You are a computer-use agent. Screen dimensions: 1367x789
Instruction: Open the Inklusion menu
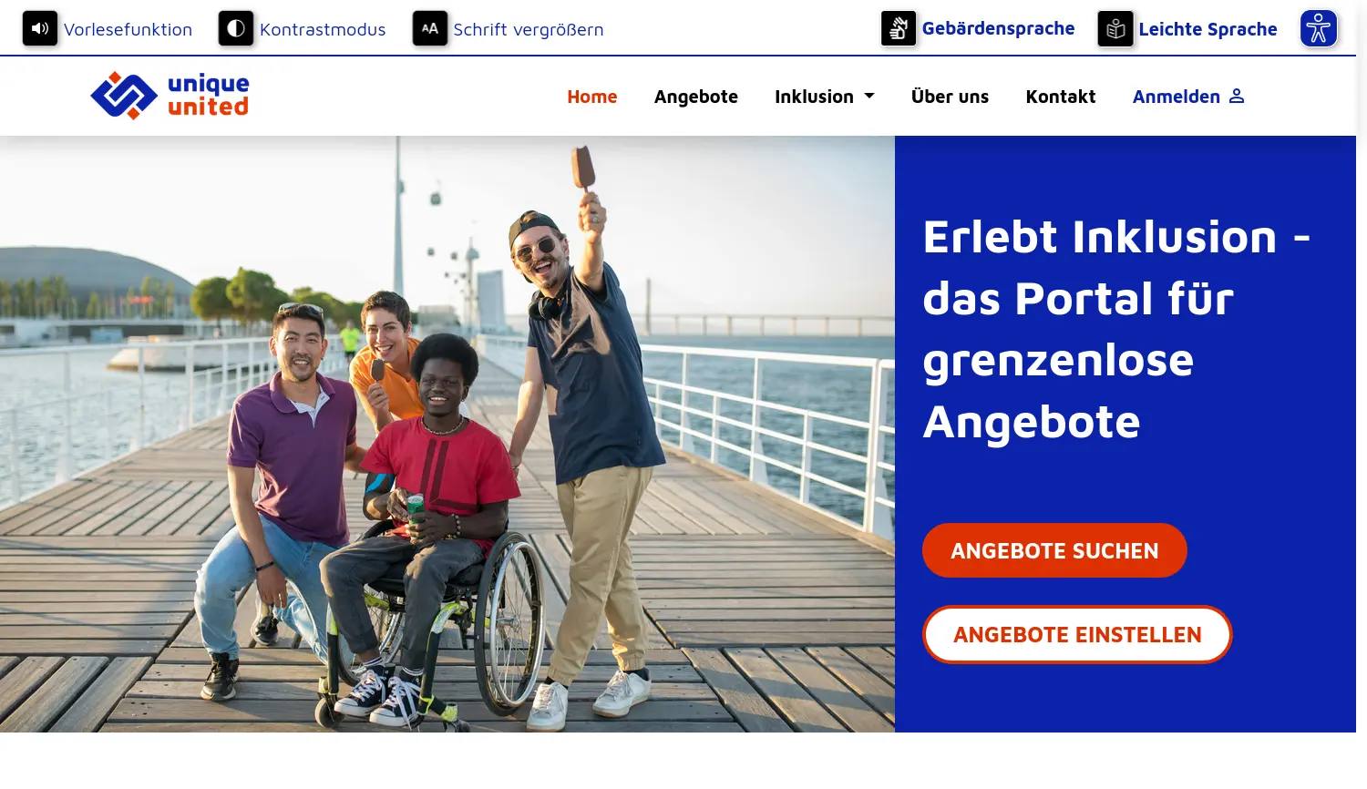point(824,97)
